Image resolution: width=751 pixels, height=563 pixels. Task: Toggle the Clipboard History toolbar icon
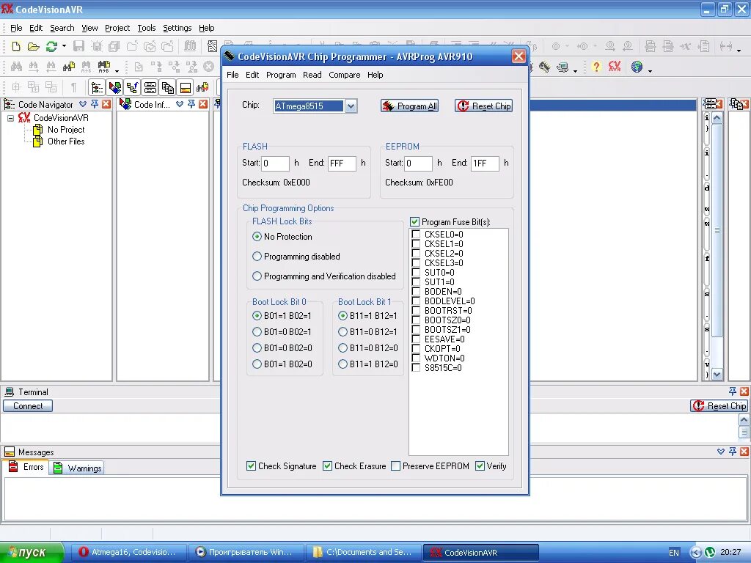[168, 88]
